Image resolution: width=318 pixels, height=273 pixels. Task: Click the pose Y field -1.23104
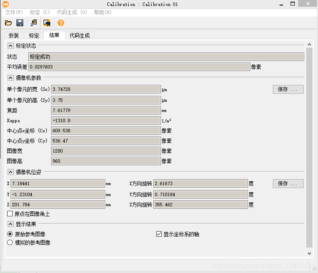pyautogui.click(x=58, y=194)
